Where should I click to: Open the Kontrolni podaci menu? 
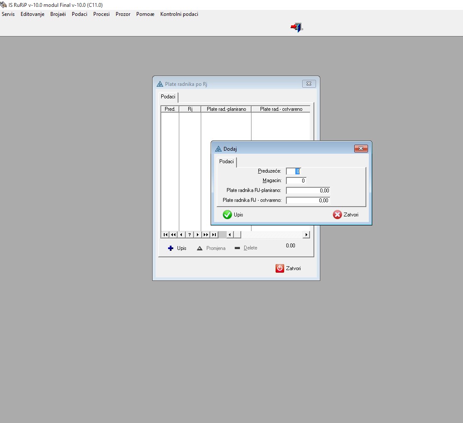179,14
